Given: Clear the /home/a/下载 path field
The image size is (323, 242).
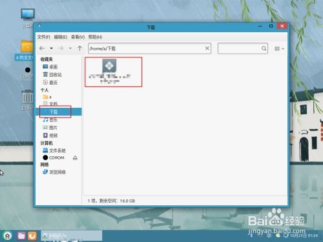Looking at the screenshot, I should coord(207,48).
